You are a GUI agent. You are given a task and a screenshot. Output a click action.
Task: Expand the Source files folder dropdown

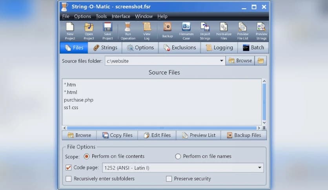221,61
